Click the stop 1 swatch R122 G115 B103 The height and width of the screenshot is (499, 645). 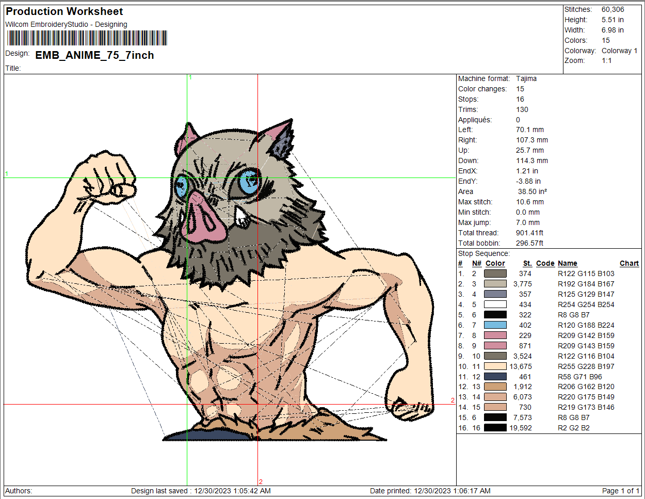click(x=495, y=273)
